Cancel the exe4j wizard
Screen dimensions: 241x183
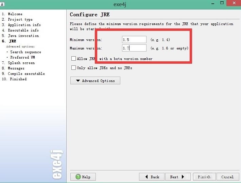(228, 177)
